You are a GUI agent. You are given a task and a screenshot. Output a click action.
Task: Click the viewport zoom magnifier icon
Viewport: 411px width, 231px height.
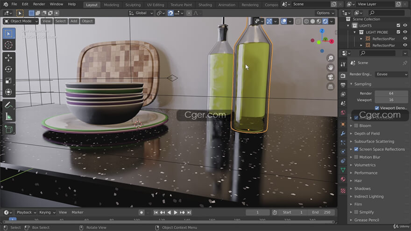coord(331,58)
